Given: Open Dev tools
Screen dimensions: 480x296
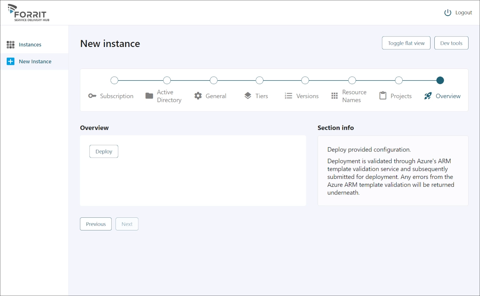Looking at the screenshot, I should click(451, 43).
